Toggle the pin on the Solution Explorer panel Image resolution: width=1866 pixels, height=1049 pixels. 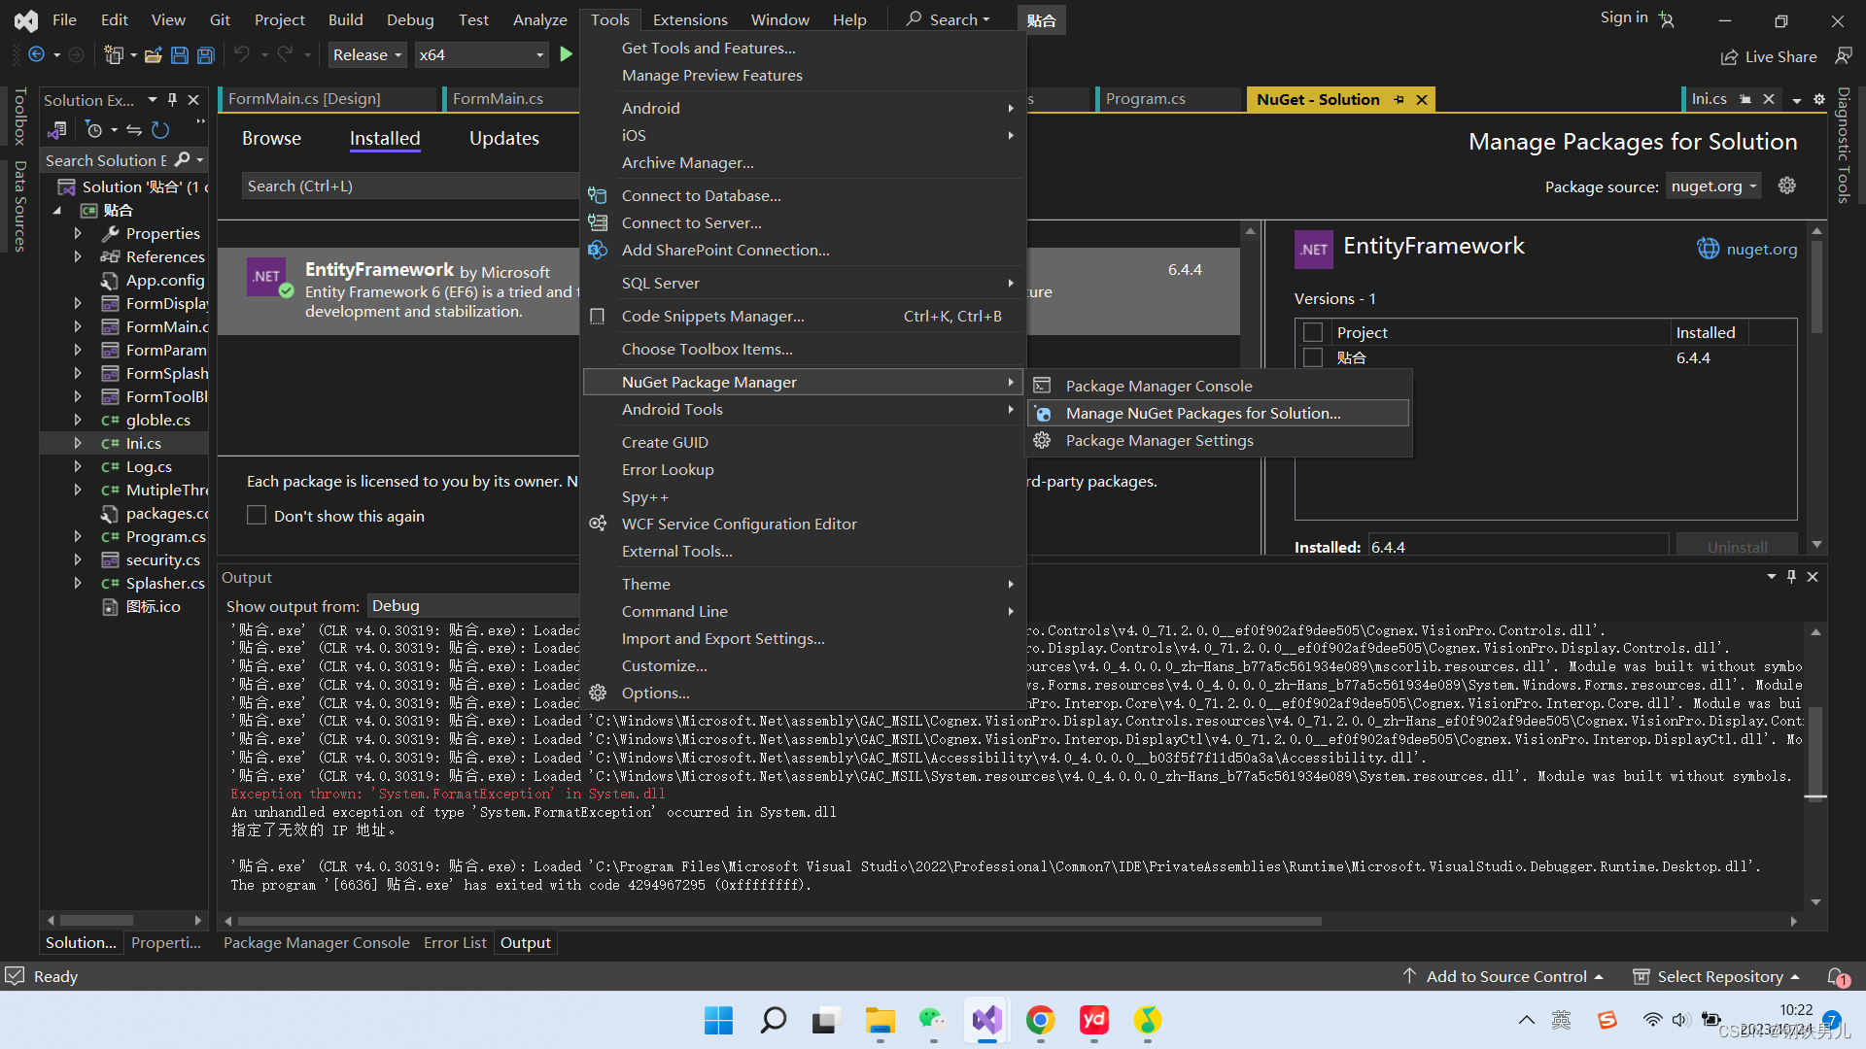(173, 99)
